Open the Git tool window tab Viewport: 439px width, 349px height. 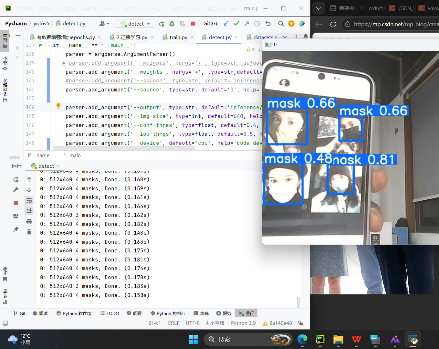pos(19,313)
